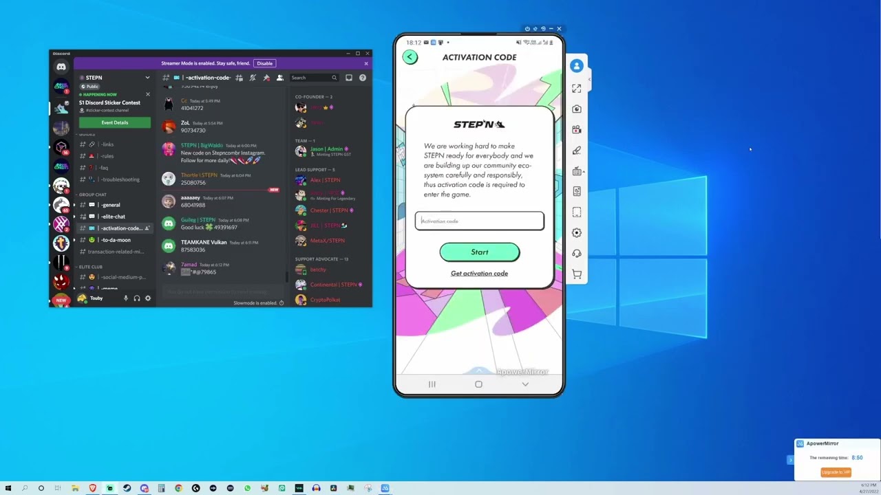The width and height of the screenshot is (881, 495).
Task: Close the Happening Now event card
Action: point(147,94)
